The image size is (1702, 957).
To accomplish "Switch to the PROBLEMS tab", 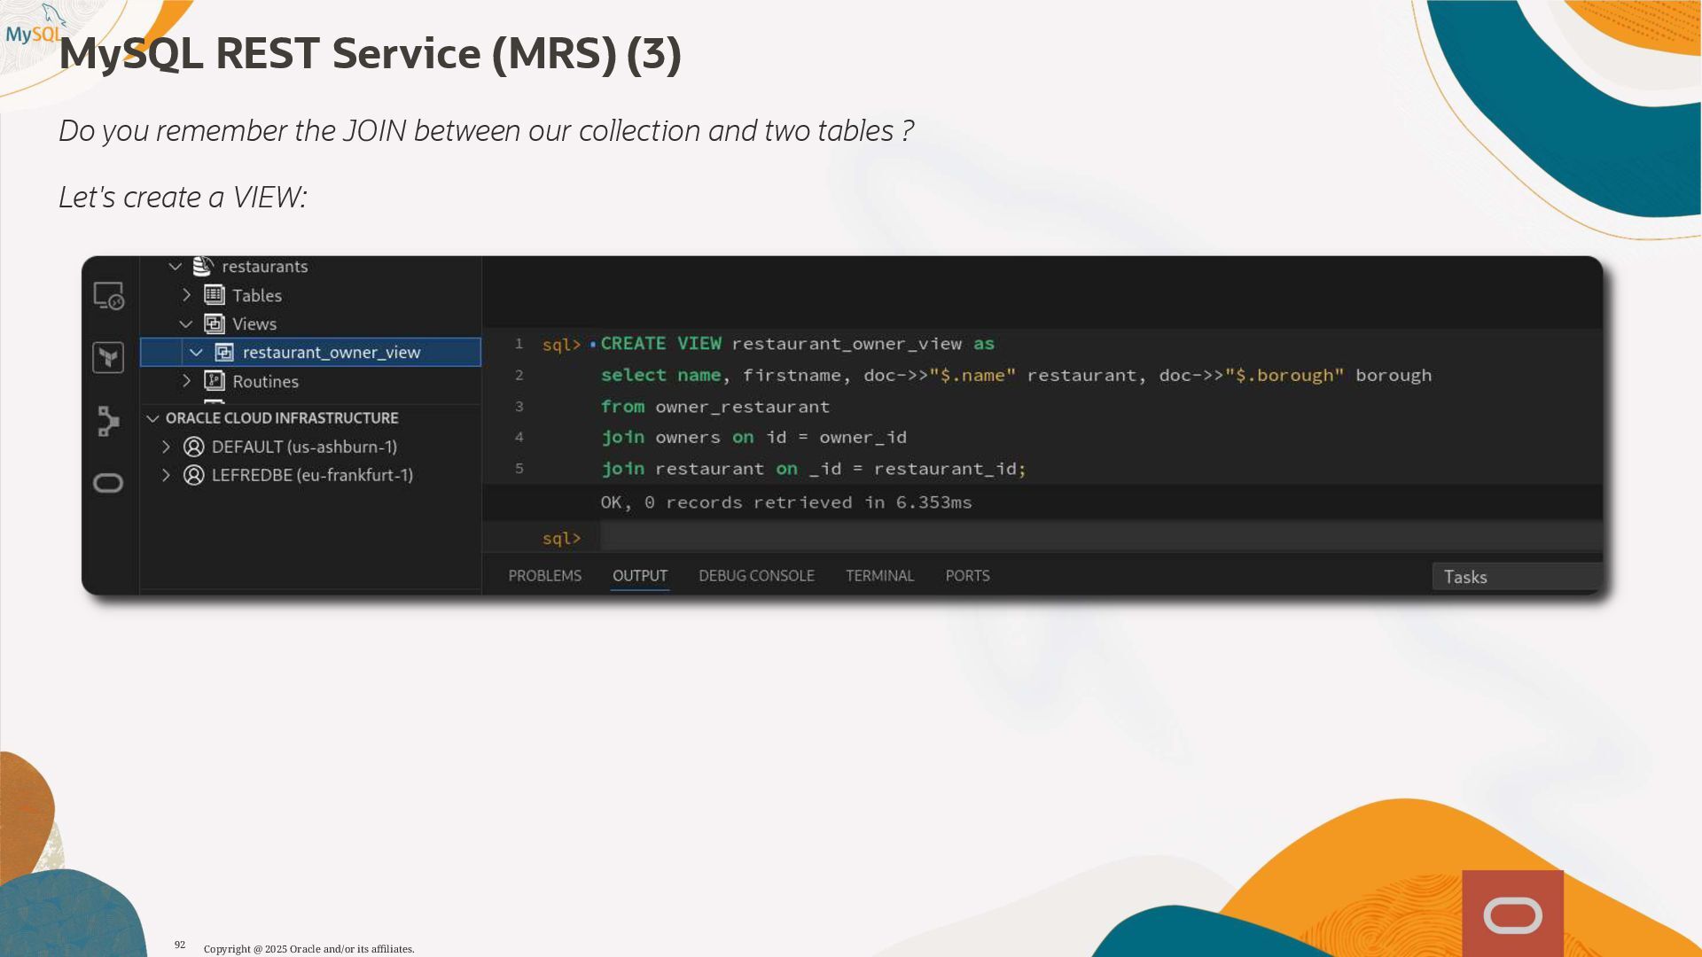I will pos(544,576).
